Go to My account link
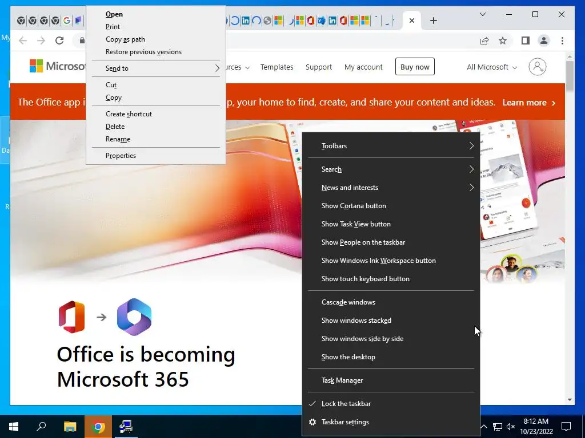 (363, 67)
